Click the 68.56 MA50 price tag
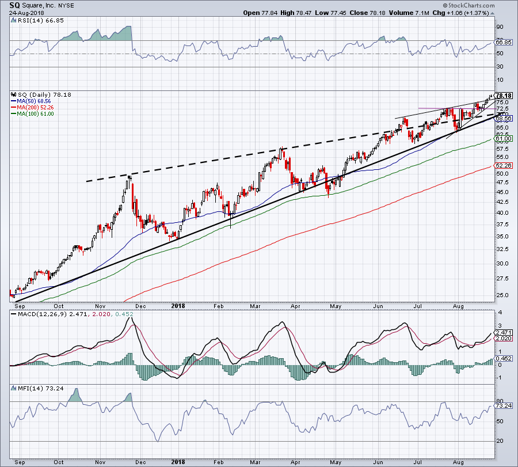Screen dimensions: 518x467 [504, 118]
